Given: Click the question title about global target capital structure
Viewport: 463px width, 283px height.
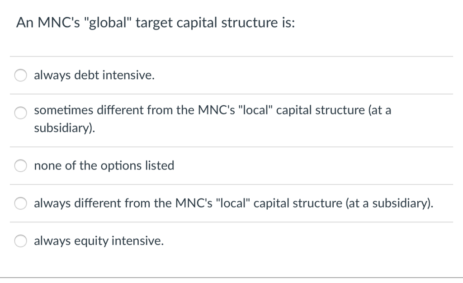Looking at the screenshot, I should point(156,22).
